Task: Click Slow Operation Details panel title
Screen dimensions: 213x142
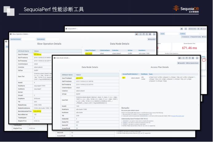Action: click(49, 44)
